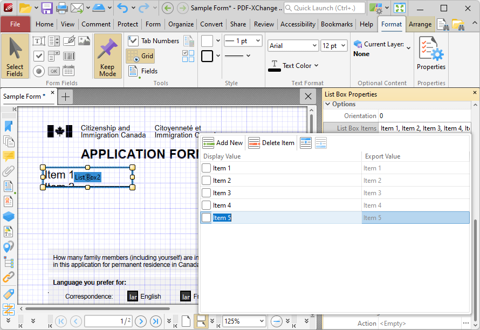Select the Barcode field tool
Screen dimensions: 480x330
coord(69,56)
